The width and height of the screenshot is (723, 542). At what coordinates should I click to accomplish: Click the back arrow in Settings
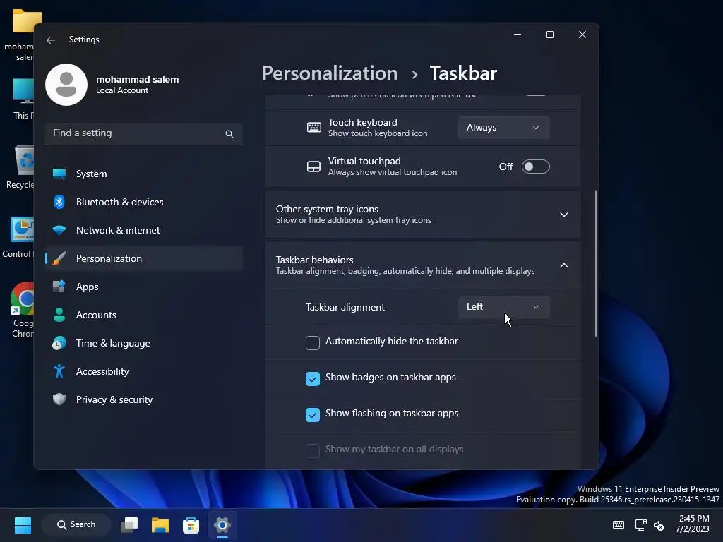[51, 40]
